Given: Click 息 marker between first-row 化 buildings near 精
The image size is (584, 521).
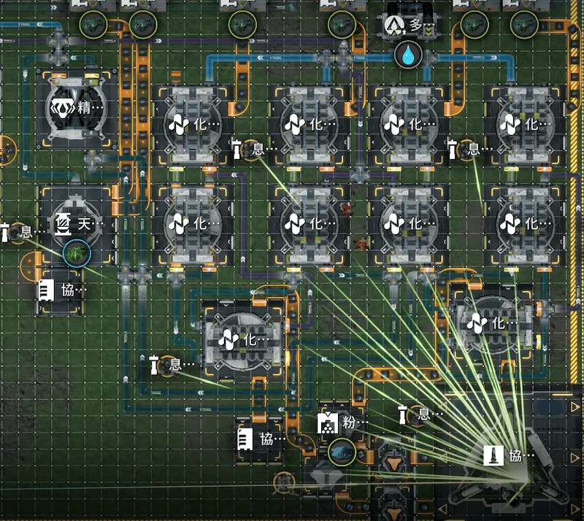Looking at the screenshot, I should (x=254, y=150).
